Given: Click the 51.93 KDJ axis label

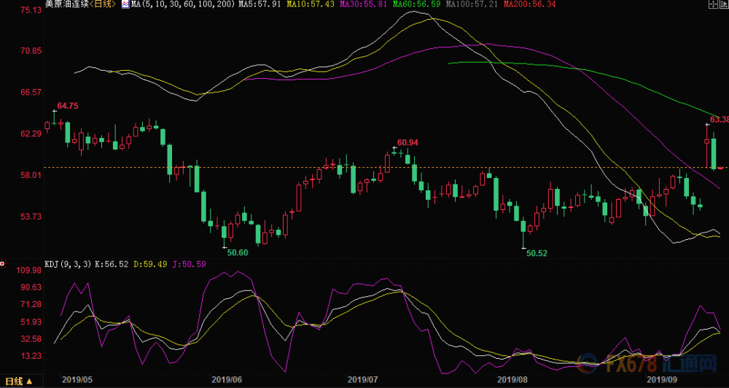Looking at the screenshot, I should click(30, 322).
